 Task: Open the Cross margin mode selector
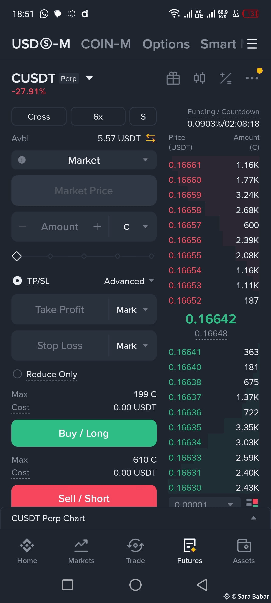point(39,116)
